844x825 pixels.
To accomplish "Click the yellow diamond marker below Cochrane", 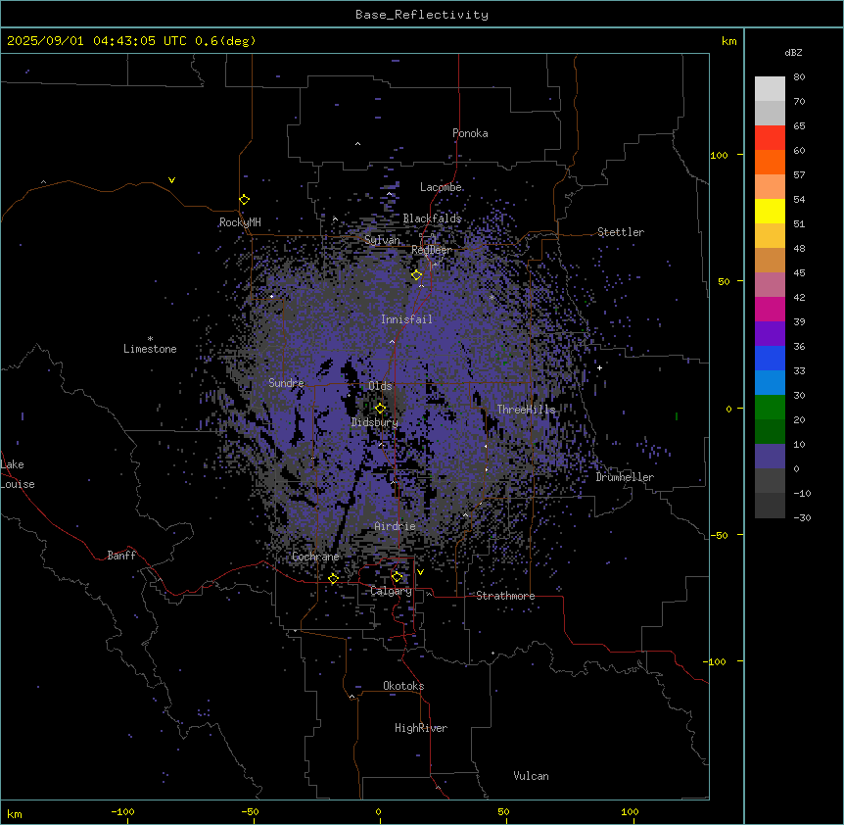I will [333, 579].
